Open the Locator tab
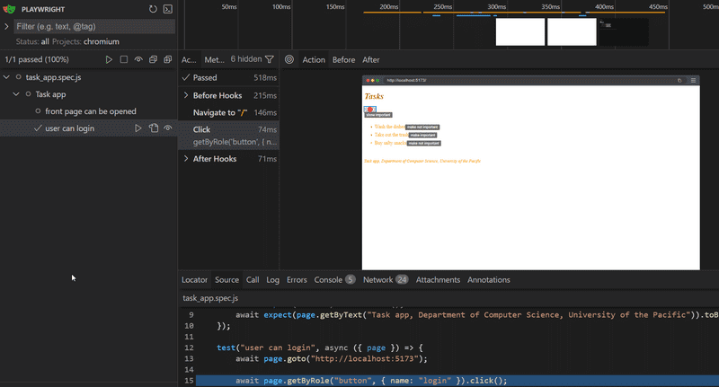The width and height of the screenshot is (719, 387). point(194,280)
